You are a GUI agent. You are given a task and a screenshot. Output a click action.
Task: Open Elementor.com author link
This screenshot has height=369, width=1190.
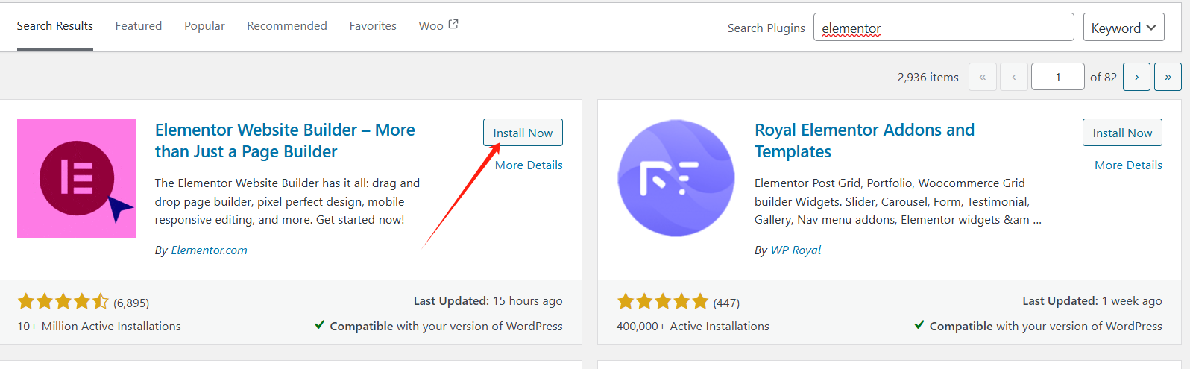[x=209, y=250]
